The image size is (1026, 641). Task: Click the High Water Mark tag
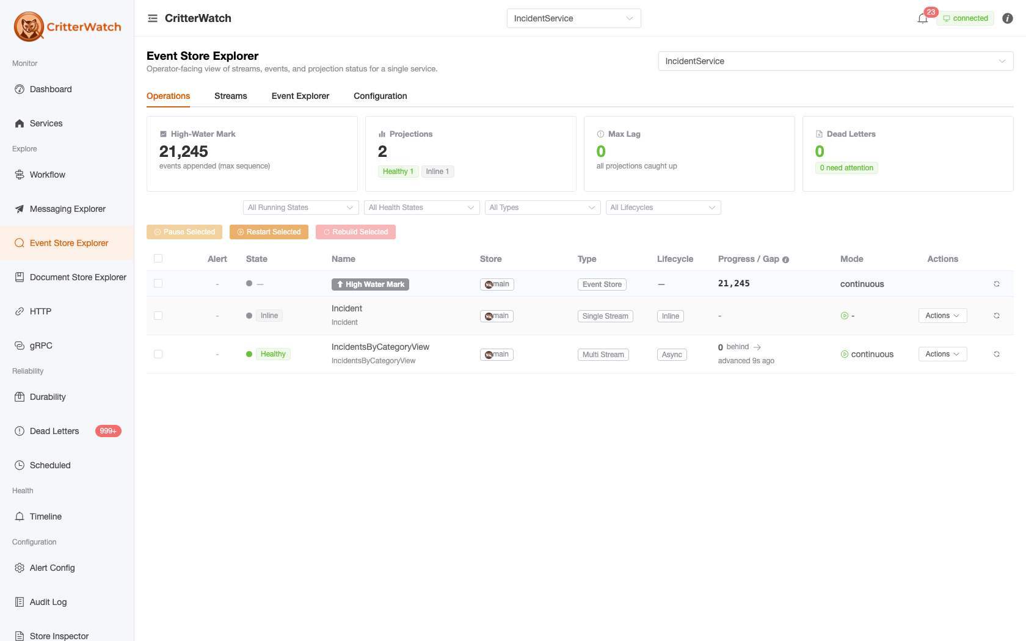370,284
